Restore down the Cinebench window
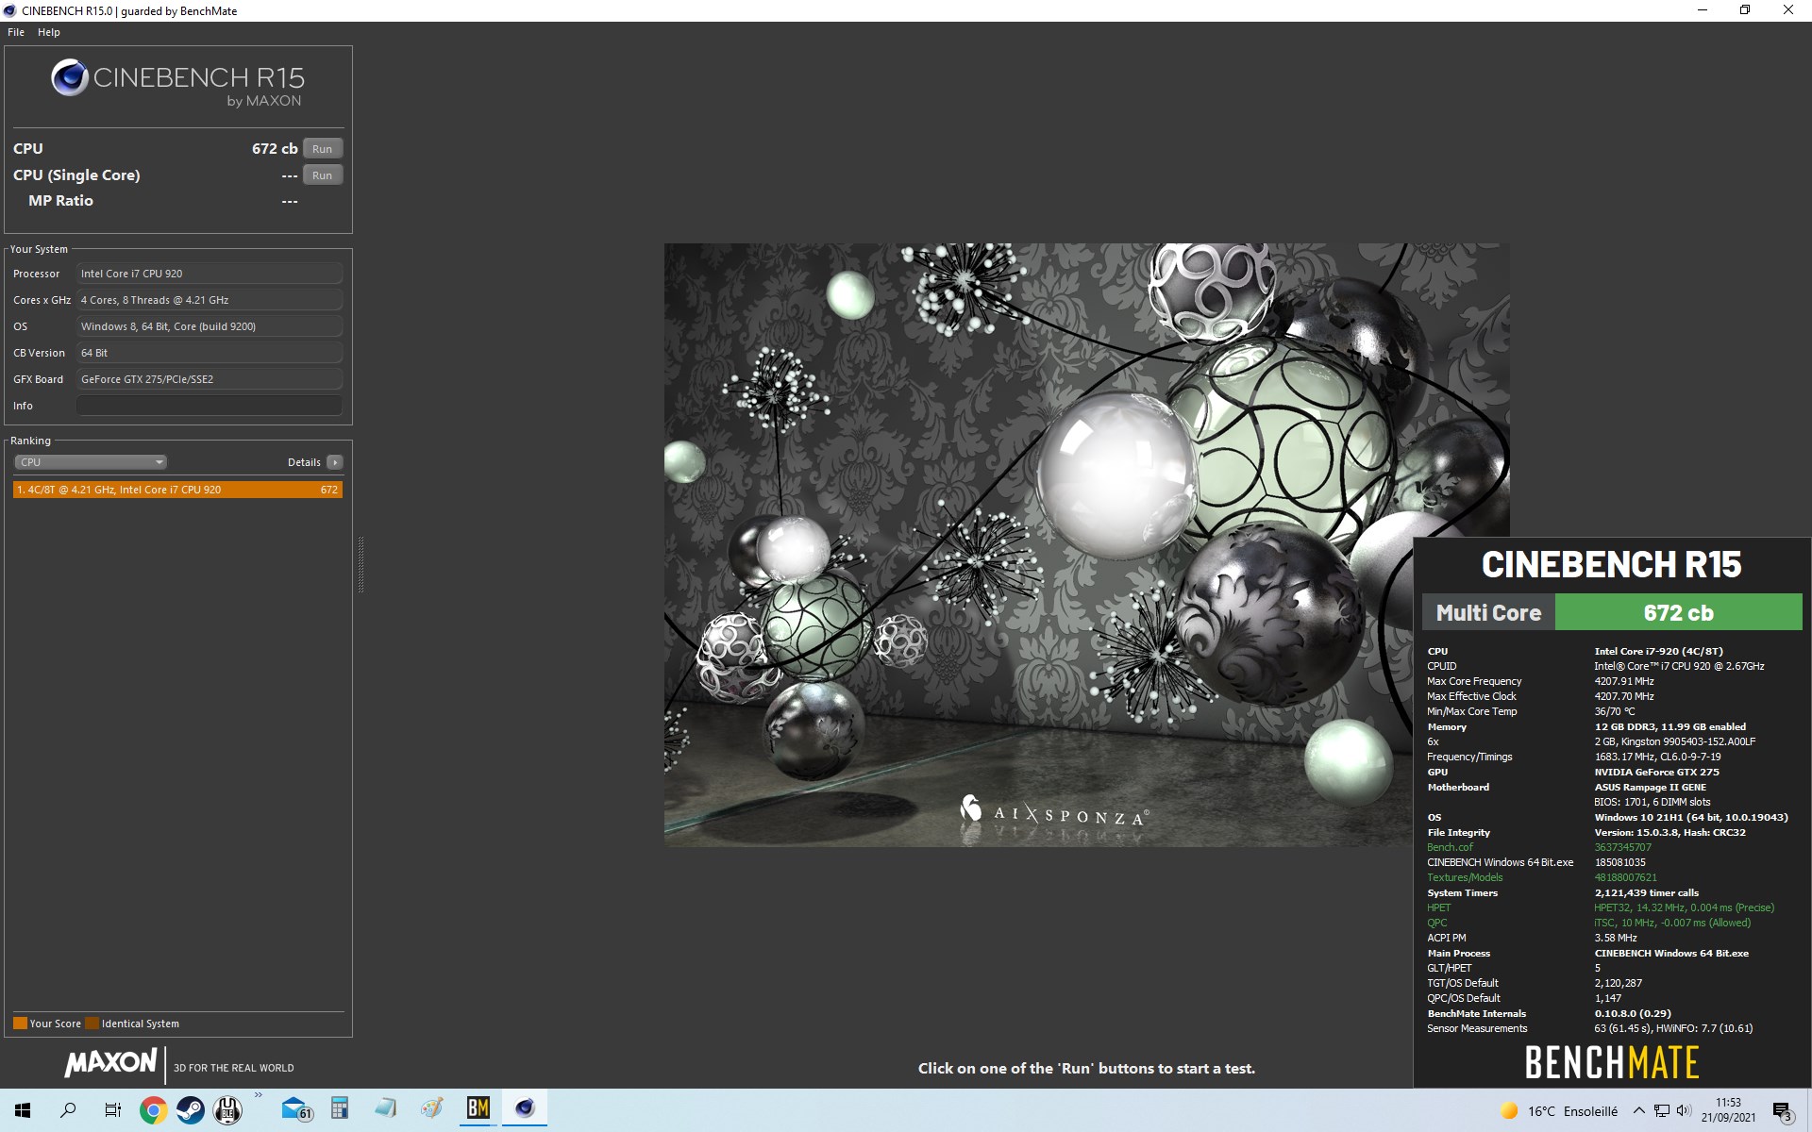1812x1132 pixels. tap(1745, 10)
